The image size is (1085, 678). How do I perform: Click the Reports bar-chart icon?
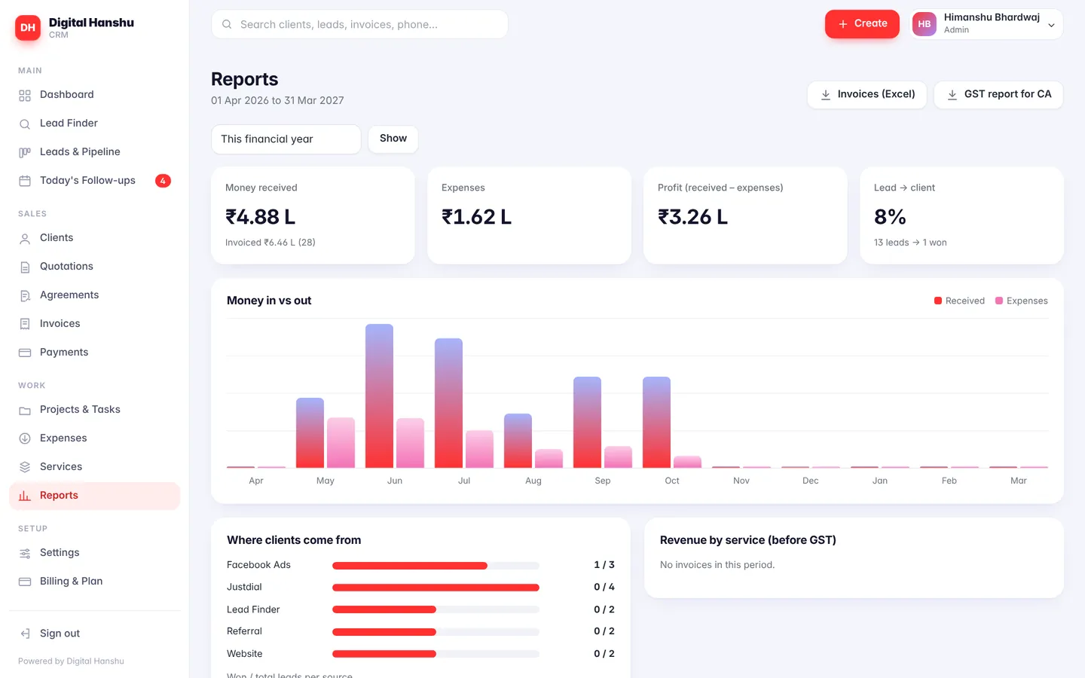[25, 496]
